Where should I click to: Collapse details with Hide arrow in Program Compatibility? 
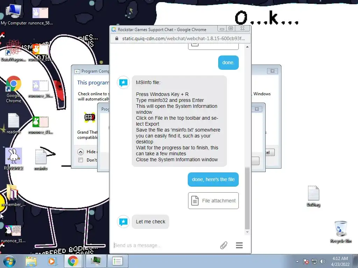click(x=81, y=152)
